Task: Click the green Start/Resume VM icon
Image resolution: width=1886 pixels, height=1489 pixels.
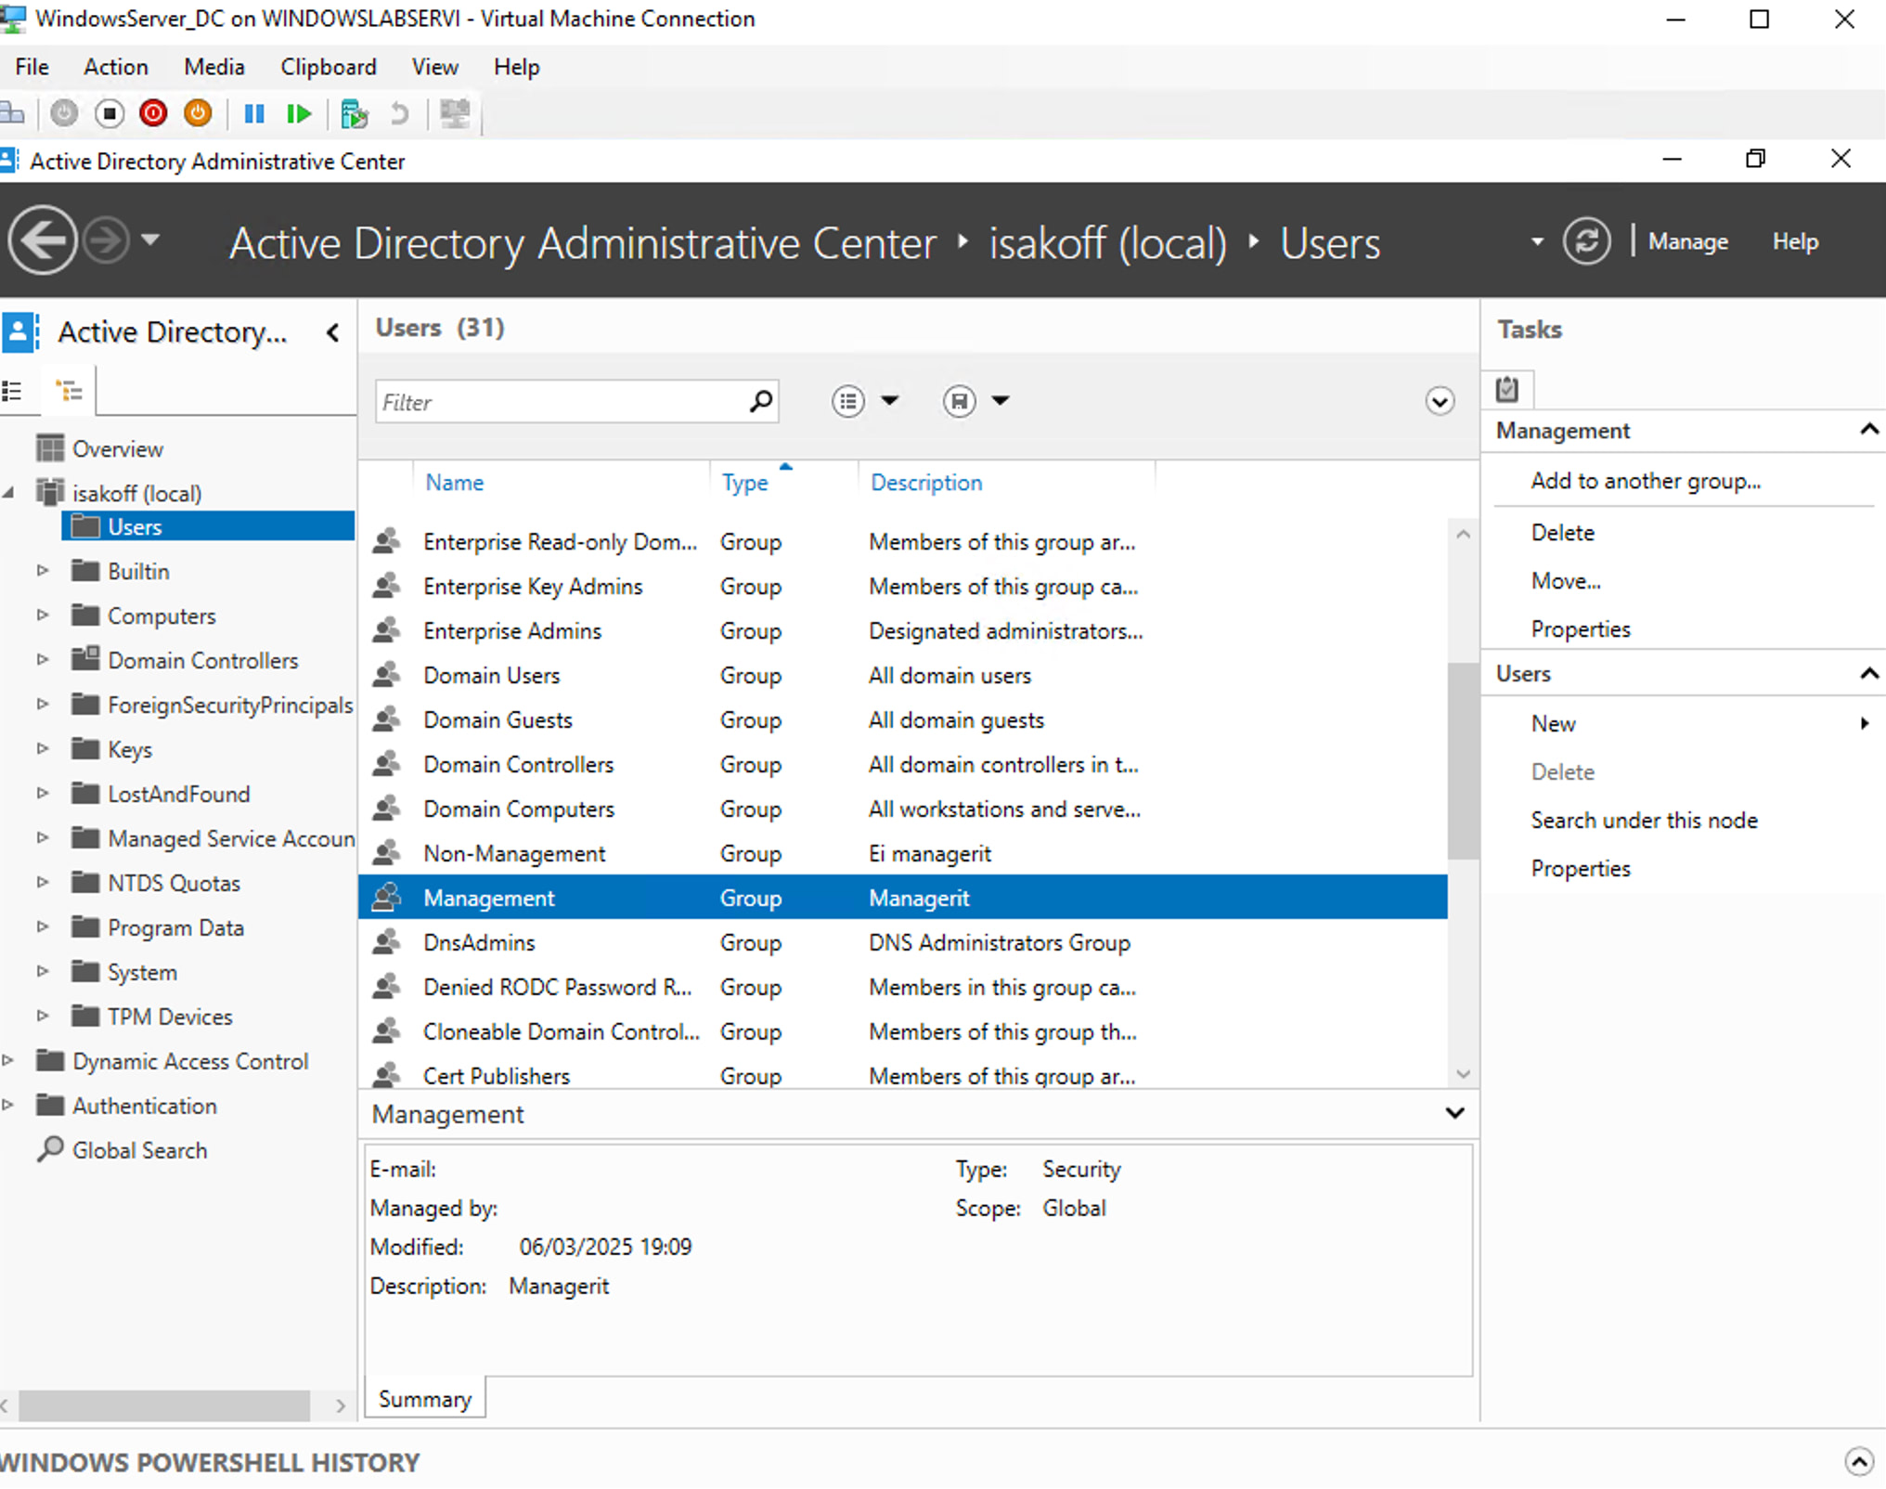Action: tap(299, 114)
